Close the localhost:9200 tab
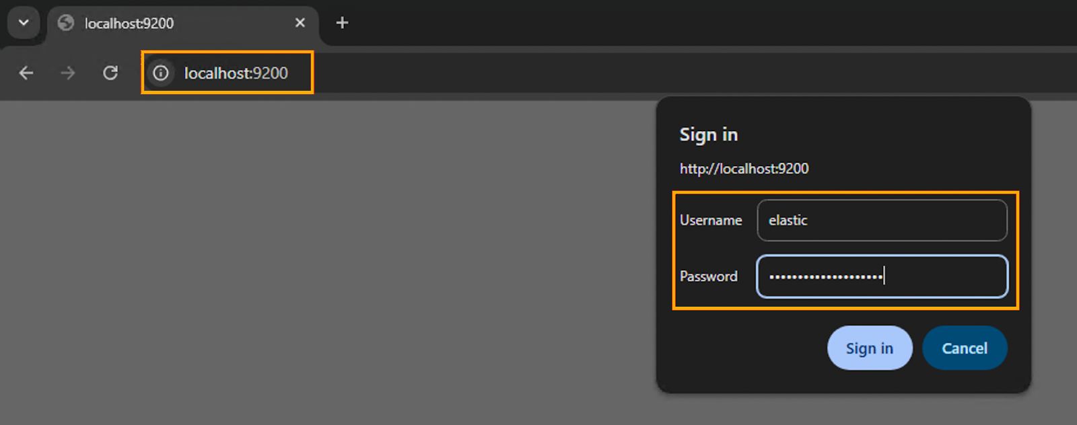The image size is (1077, 425). click(300, 23)
